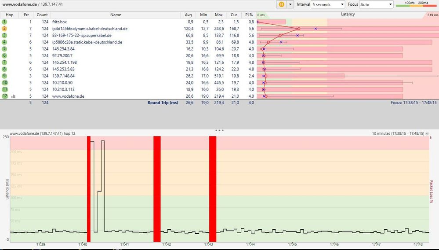
Task: Select ip4d1456fe.dynamic.kabel-deutschland.de row name
Action: tap(90, 29)
